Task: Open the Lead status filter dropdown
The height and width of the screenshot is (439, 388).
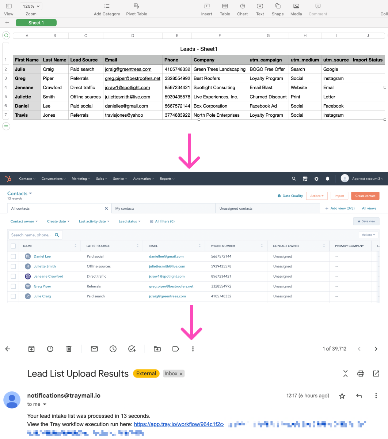Action: click(x=129, y=221)
